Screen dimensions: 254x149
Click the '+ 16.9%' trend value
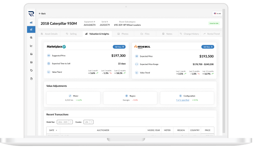pyautogui.click(x=206, y=74)
